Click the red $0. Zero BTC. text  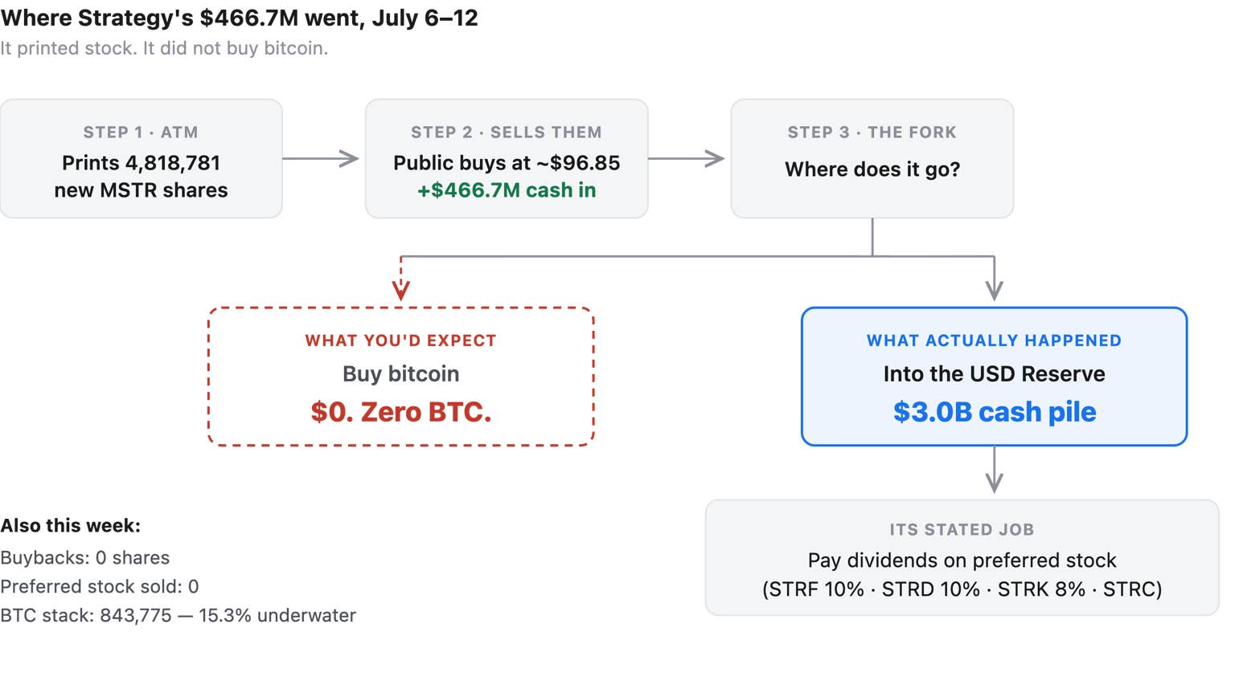tap(401, 412)
